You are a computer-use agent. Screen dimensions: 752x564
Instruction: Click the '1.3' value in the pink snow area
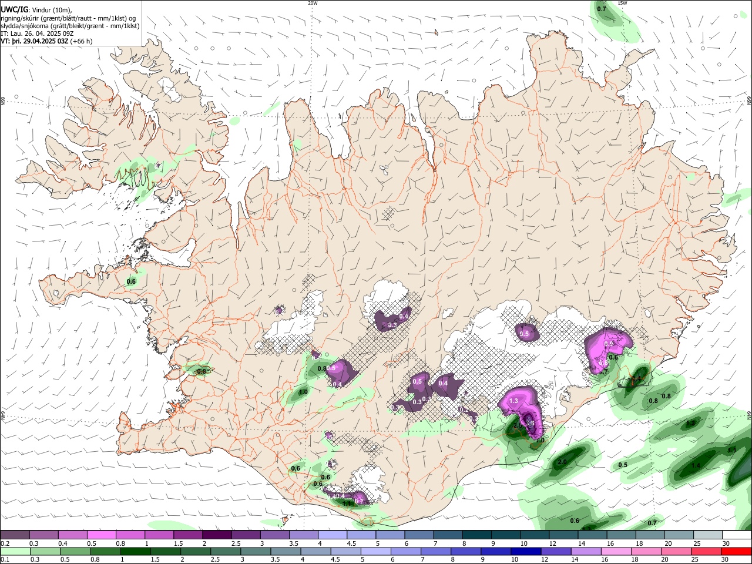pos(513,401)
